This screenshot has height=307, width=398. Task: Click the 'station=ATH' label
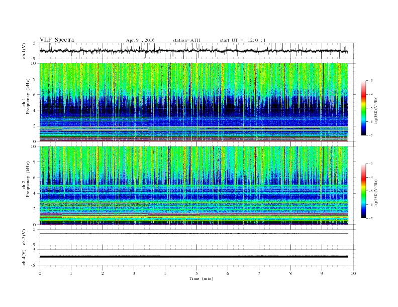click(186, 40)
